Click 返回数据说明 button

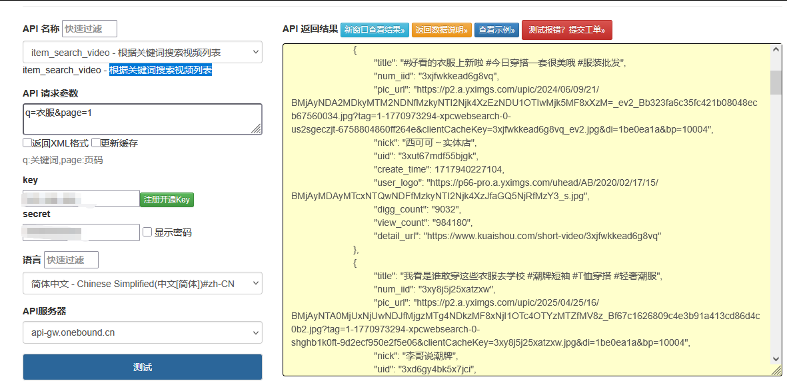pos(442,30)
